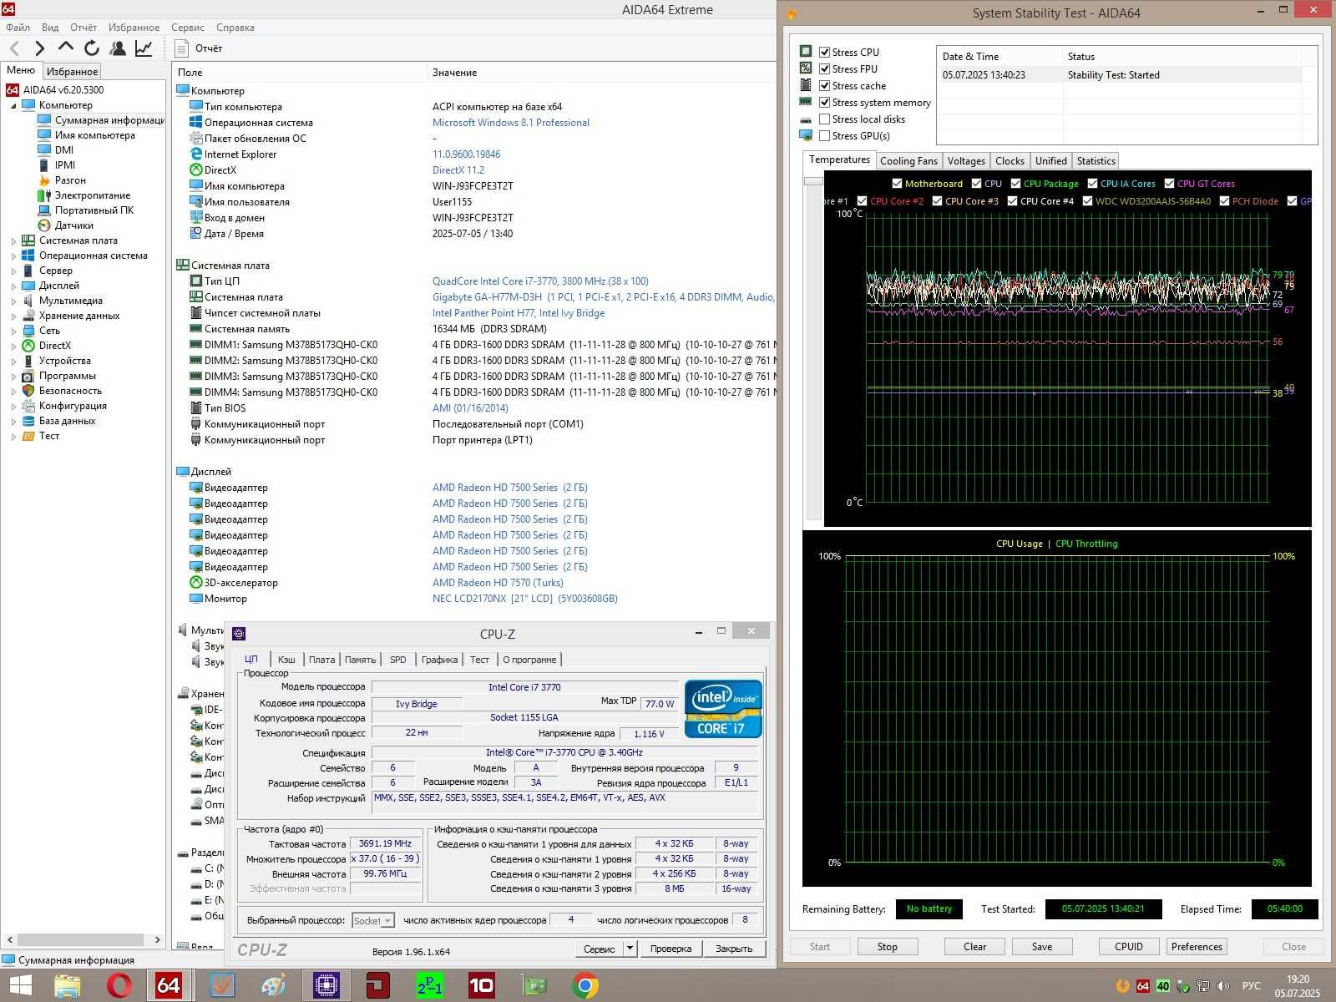
Task: Switch to the Cooling Fans tab
Action: click(908, 161)
